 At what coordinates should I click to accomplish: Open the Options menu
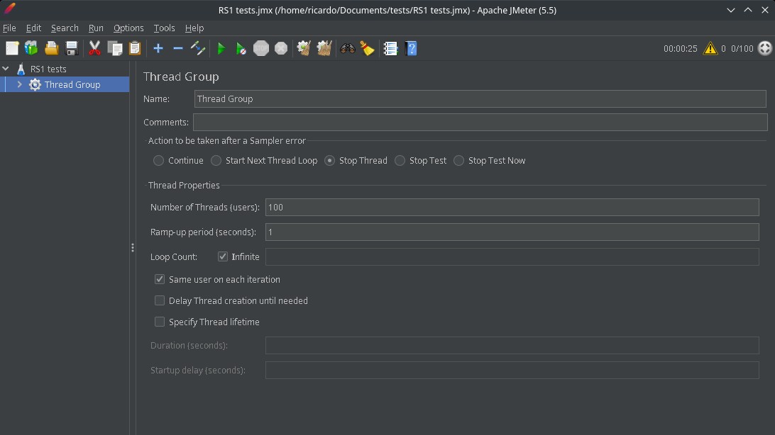(128, 28)
